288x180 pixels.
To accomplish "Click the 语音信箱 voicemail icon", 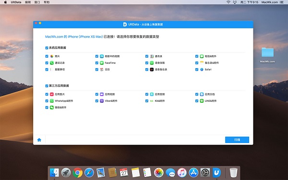I will click(152, 63).
